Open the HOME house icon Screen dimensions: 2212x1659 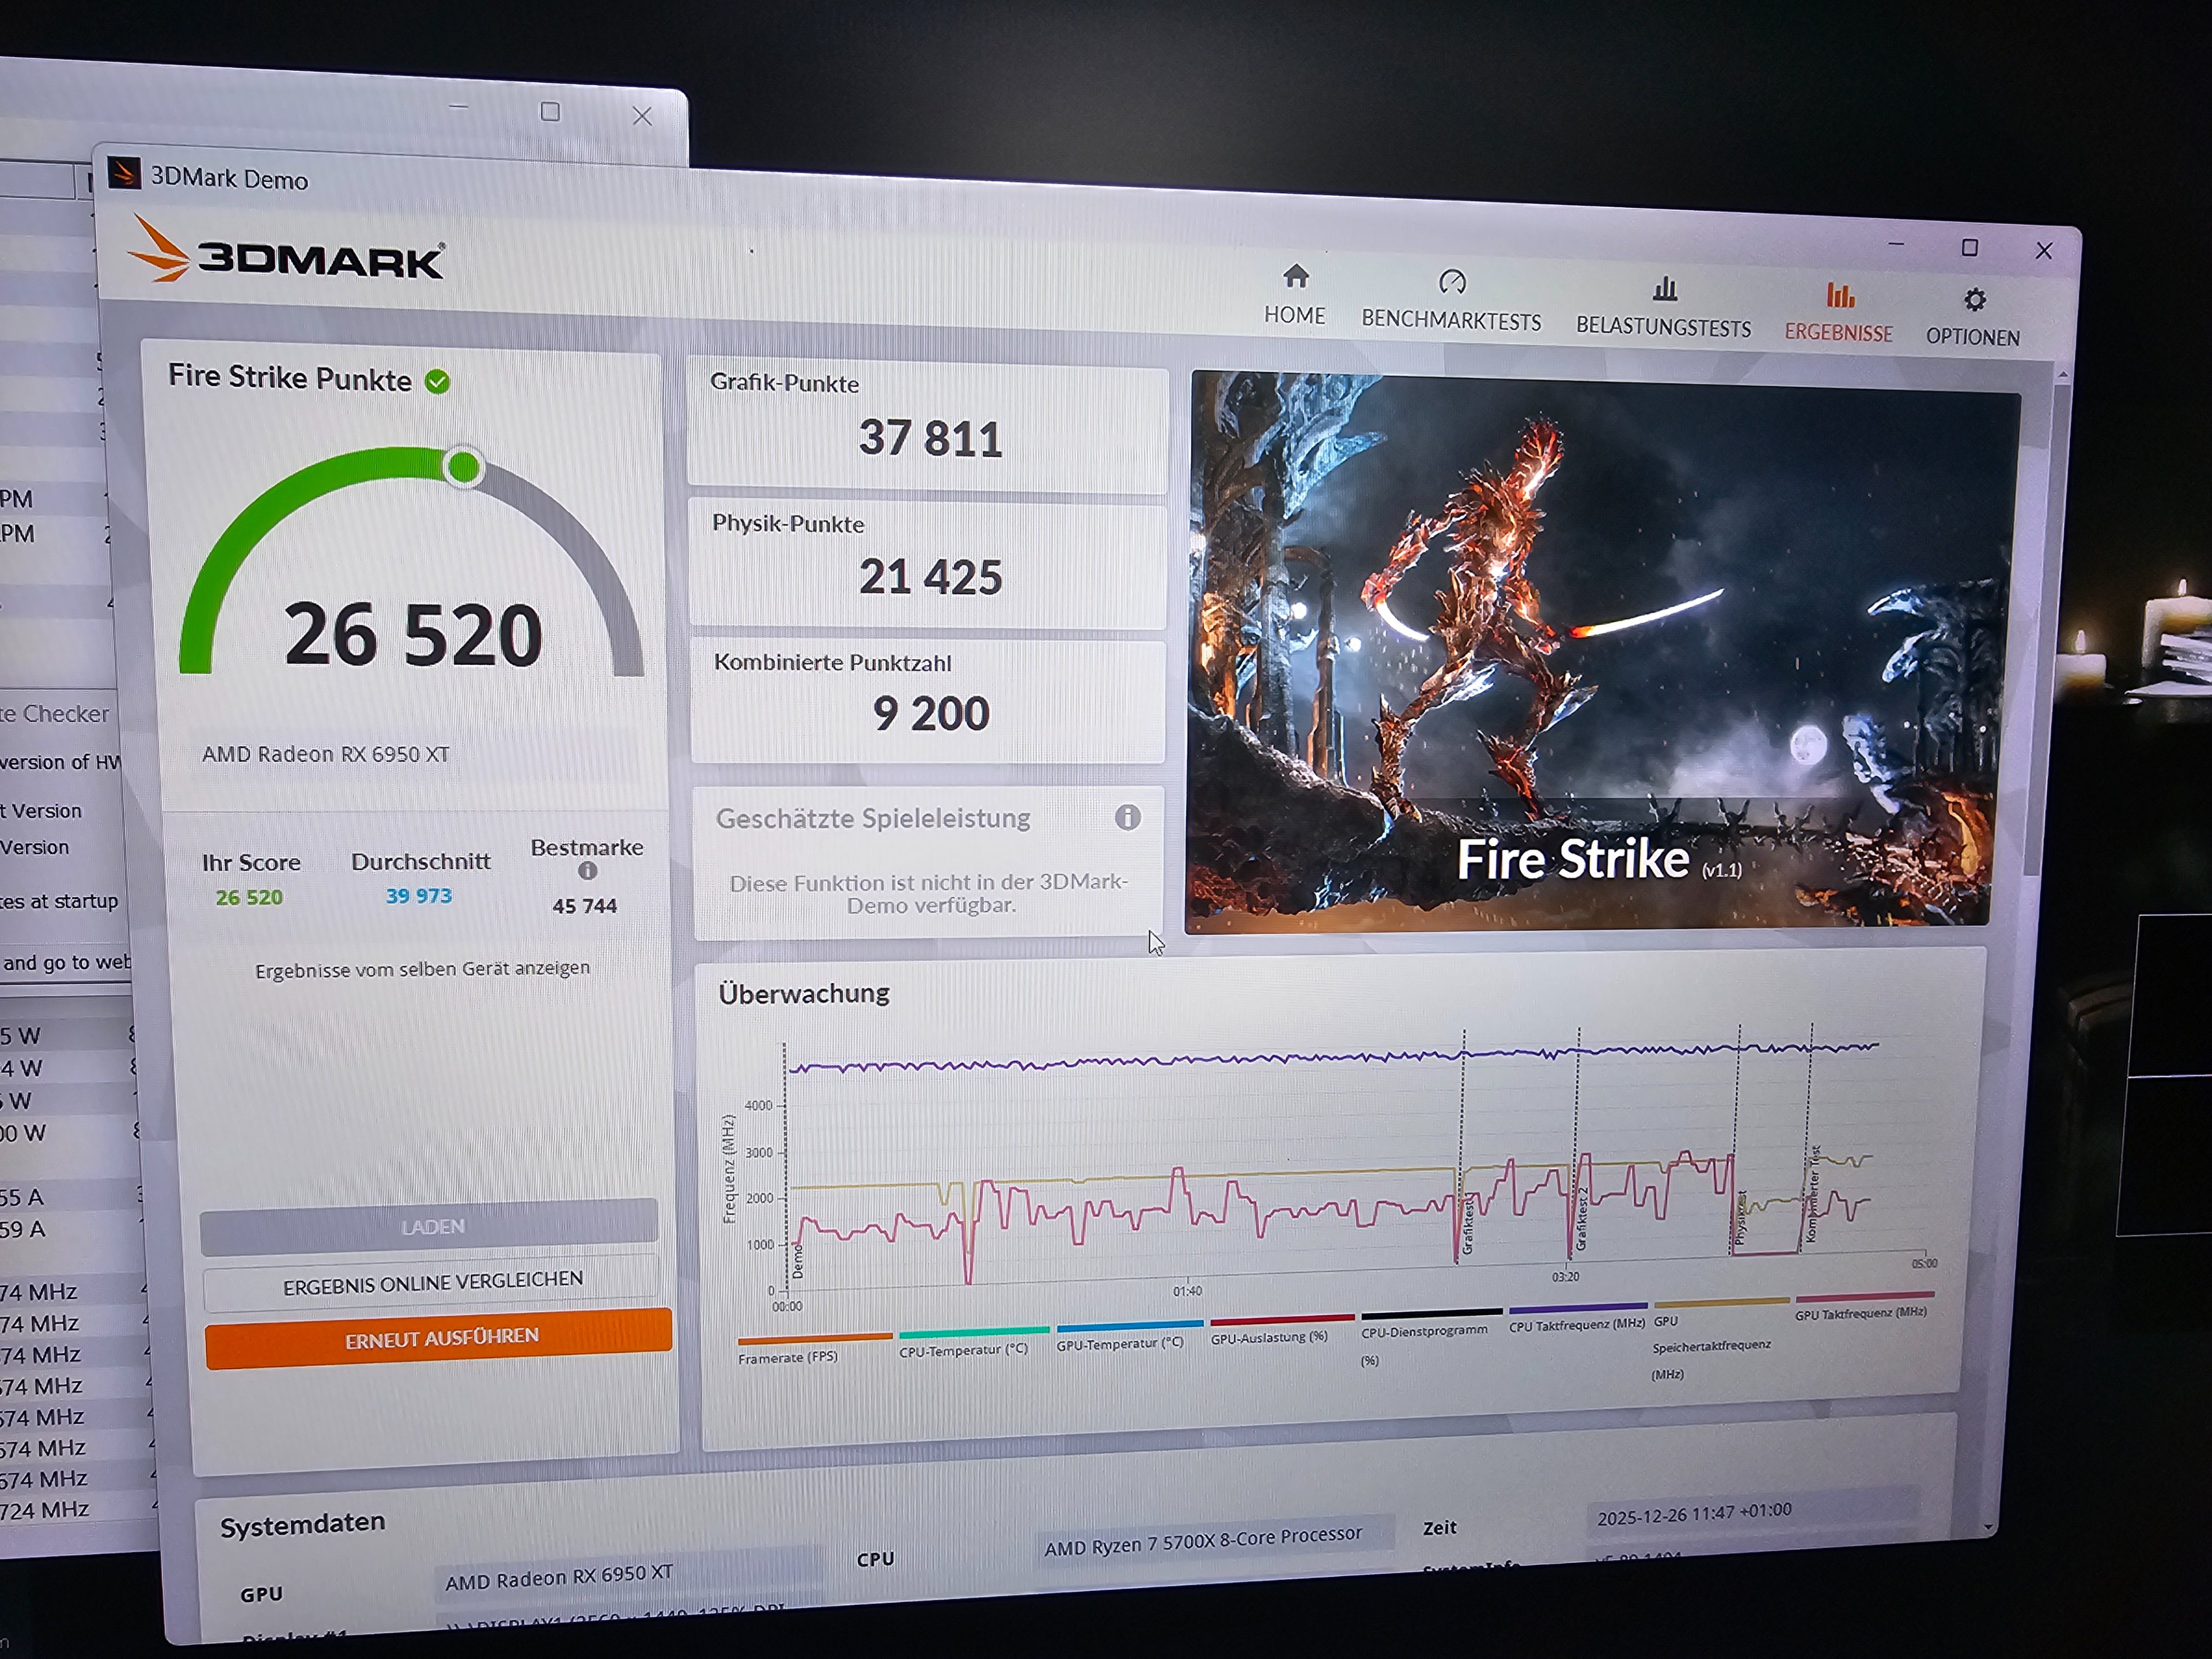point(1295,276)
